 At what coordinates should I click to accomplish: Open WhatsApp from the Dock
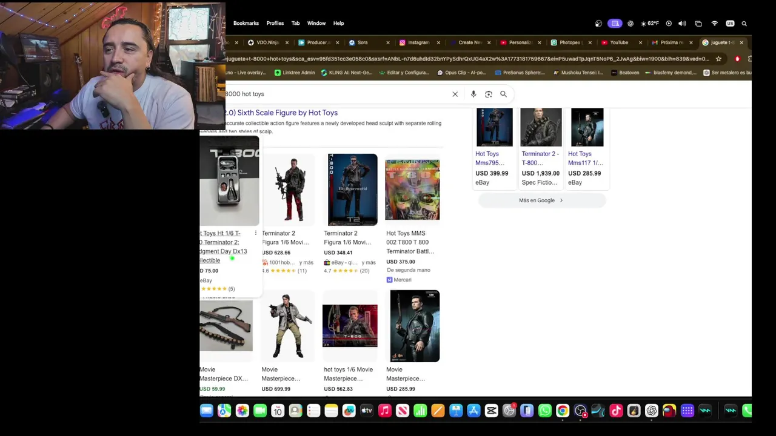pyautogui.click(x=545, y=411)
